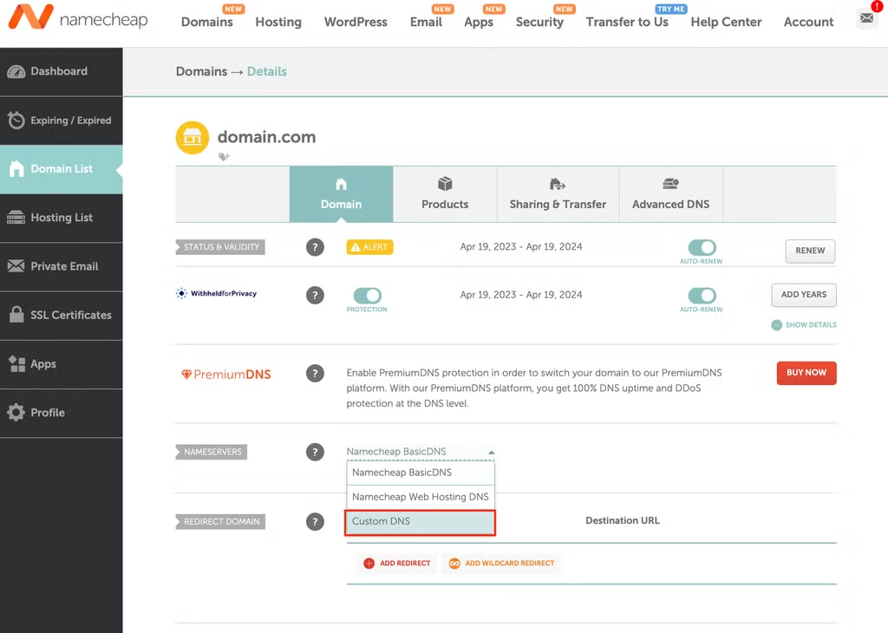Click the Destination URL column header

coord(623,521)
